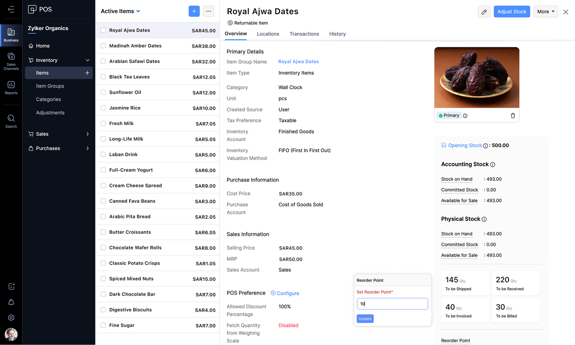
Task: Delete the primary product image
Action: 513,116
